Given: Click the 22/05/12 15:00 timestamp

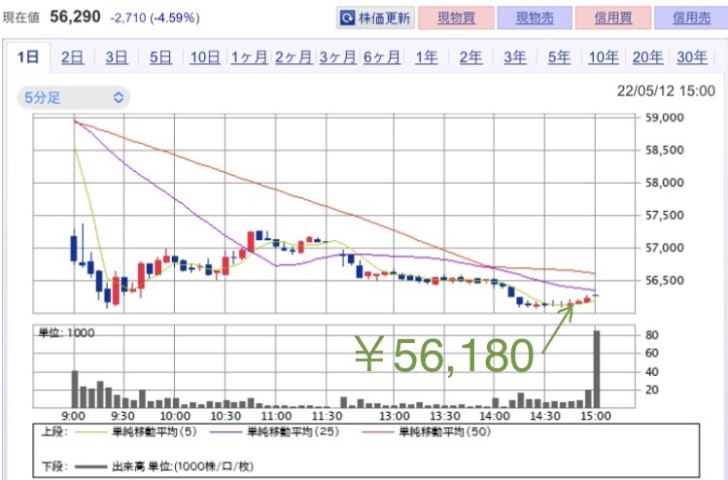Looking at the screenshot, I should pos(666,90).
